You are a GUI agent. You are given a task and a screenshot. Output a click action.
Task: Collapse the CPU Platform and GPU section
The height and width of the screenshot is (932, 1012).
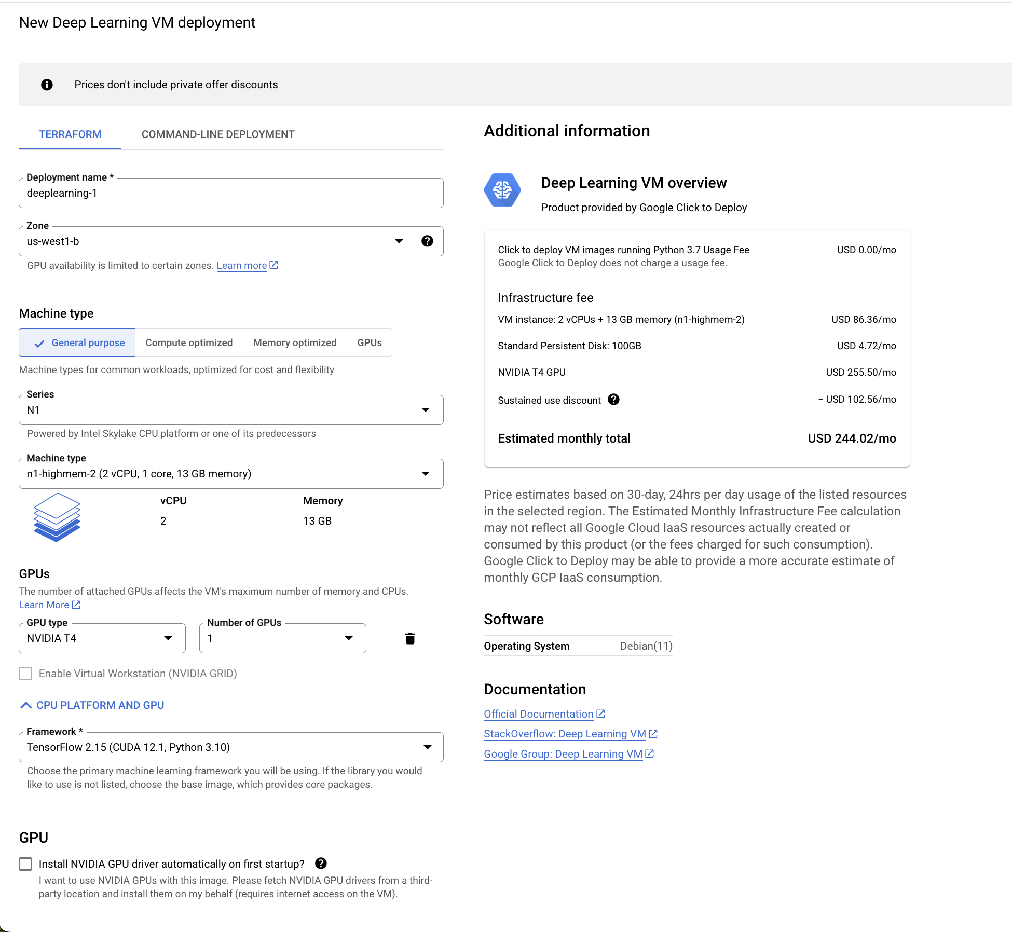coord(92,705)
